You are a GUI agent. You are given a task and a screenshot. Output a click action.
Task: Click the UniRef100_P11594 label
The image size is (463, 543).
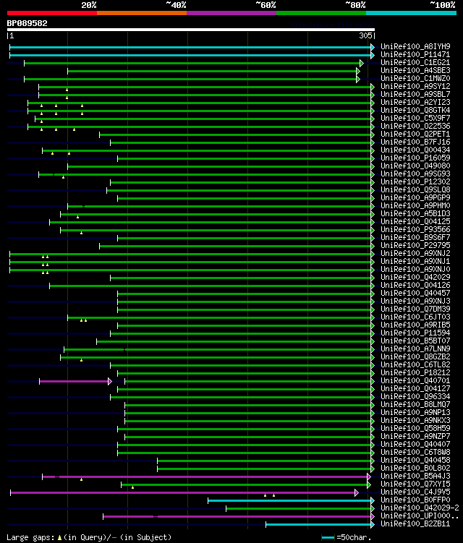(415, 333)
